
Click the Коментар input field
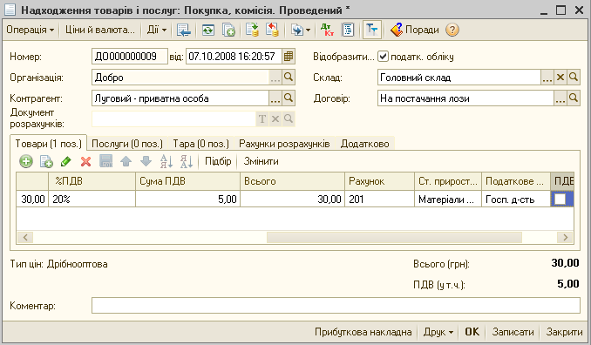pos(336,305)
